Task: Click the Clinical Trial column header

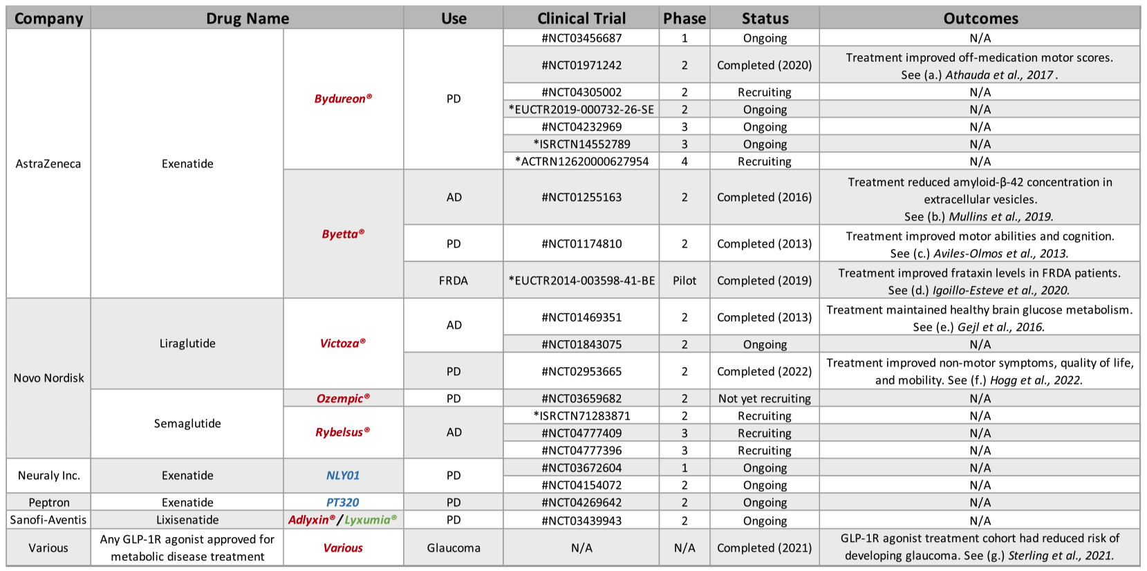Action: 581,19
